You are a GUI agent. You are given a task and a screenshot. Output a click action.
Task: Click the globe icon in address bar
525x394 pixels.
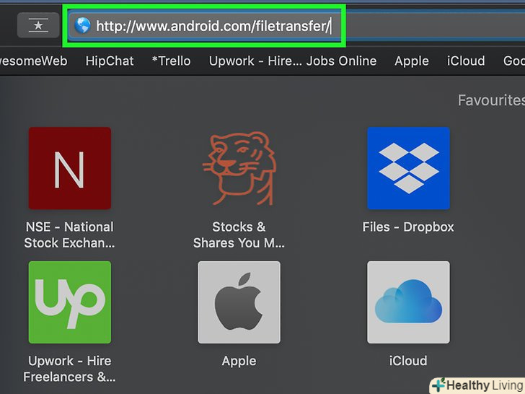click(x=82, y=25)
